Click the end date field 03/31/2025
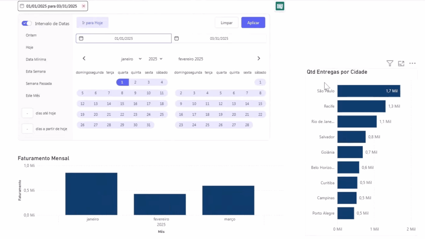Image resolution: width=425 pixels, height=239 pixels. (219, 39)
